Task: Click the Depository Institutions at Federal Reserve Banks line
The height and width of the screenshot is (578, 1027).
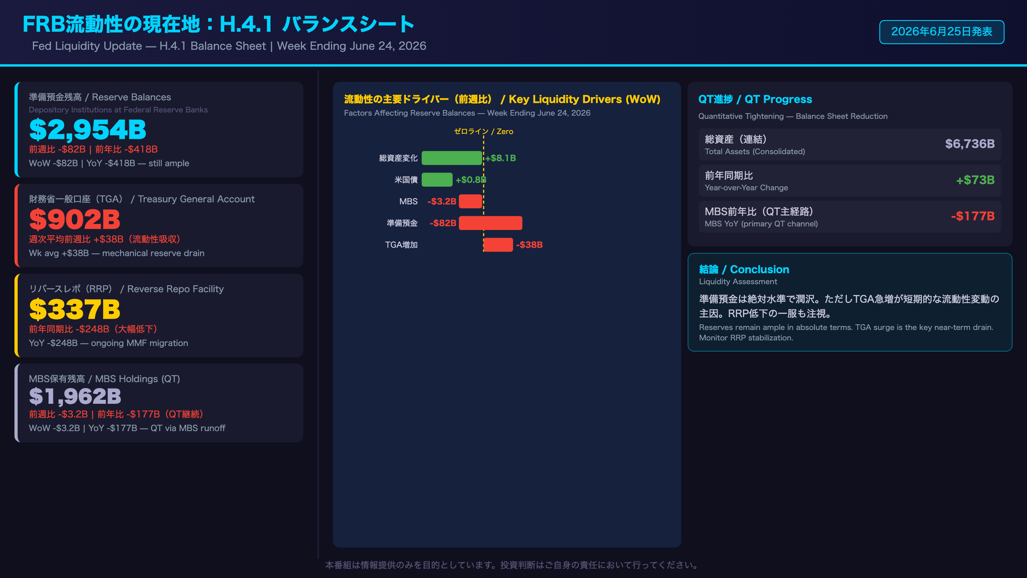Action: coord(118,110)
